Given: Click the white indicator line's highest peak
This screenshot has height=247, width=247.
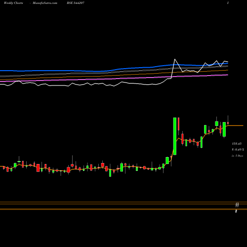Looking at the screenshot, I should [175, 59].
